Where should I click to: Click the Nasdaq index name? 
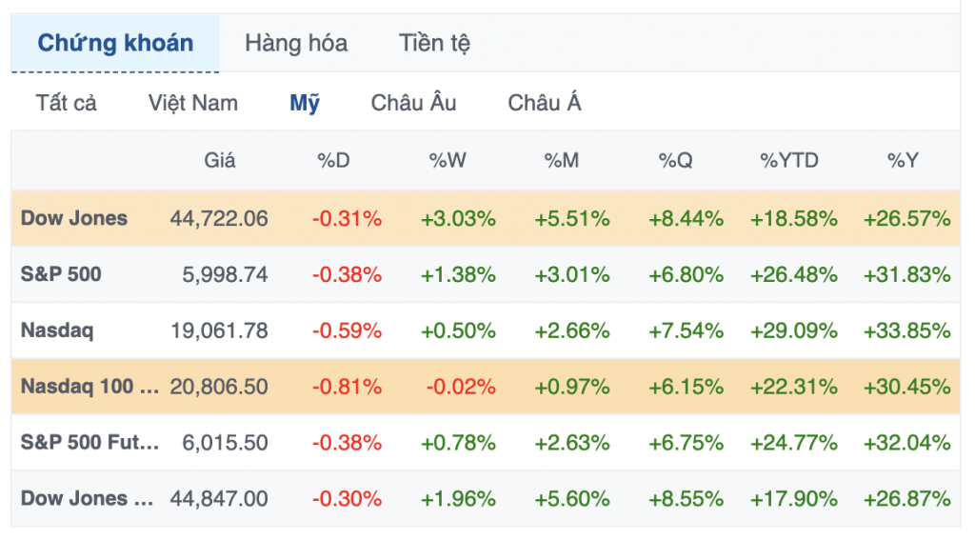coord(57,330)
